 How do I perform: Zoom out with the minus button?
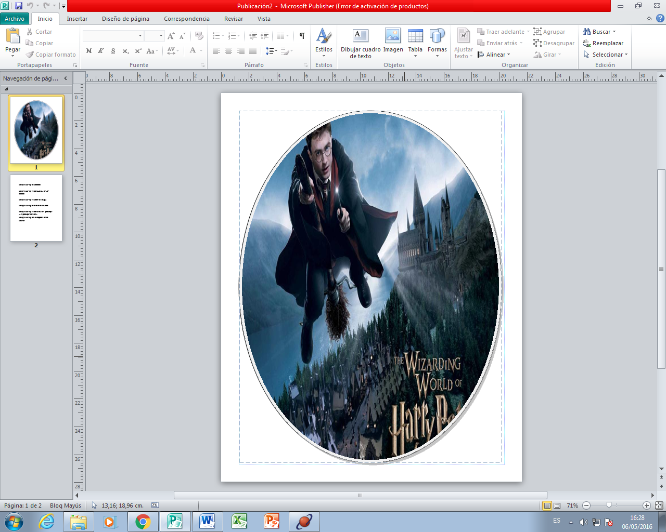[586, 506]
